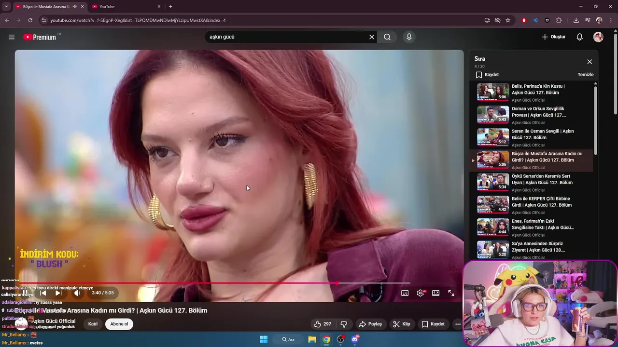Skip to previous video in playlist
618x347 pixels.
coord(43,293)
